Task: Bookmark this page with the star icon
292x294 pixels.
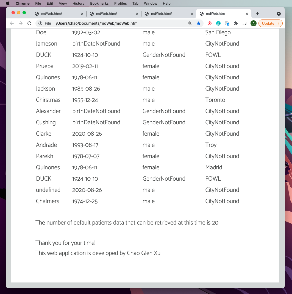Action: (x=199, y=23)
